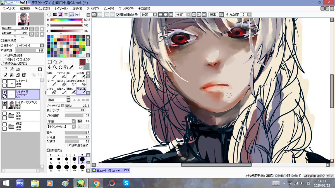Open texture 【テクスチャなし】 dropdown
This screenshot has height=188, width=335.
tap(61, 127)
